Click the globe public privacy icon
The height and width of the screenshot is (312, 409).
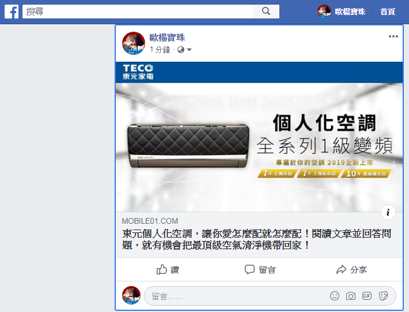pyautogui.click(x=181, y=50)
